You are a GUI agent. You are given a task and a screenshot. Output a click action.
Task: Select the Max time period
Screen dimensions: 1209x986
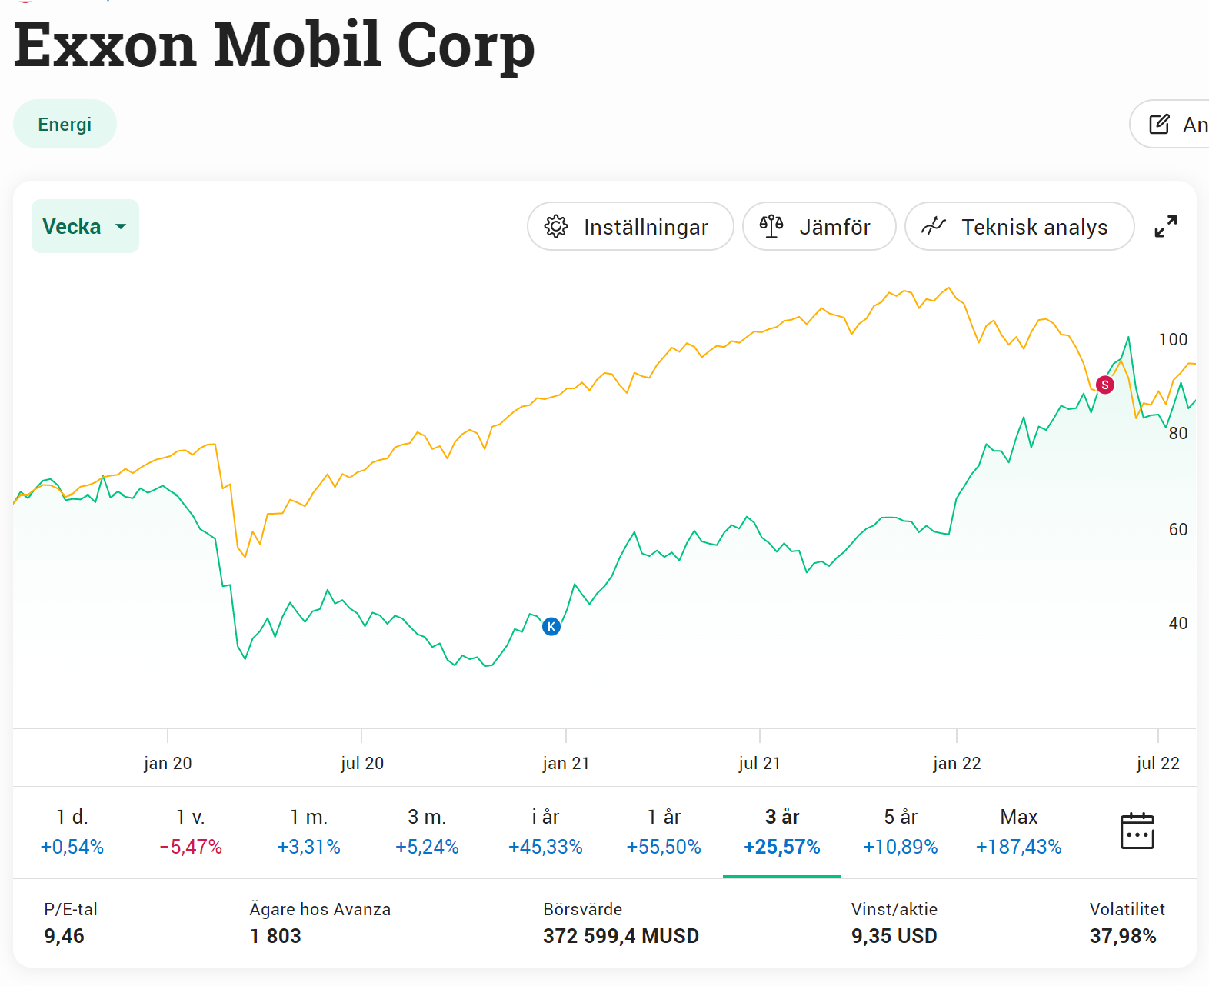1019,831
